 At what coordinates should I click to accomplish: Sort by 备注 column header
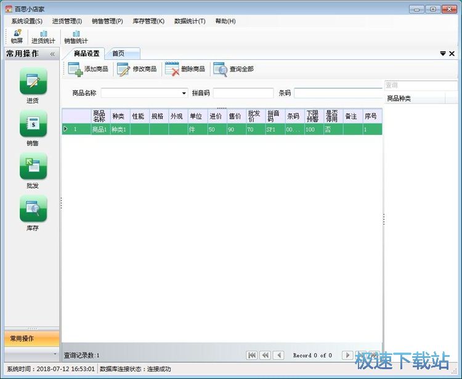tap(353, 116)
